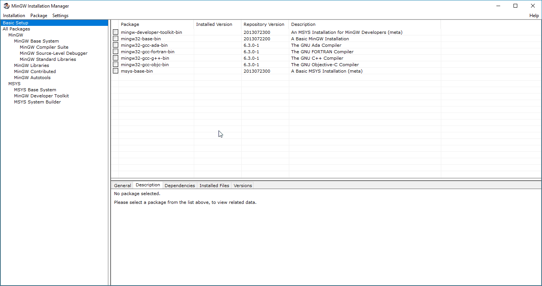Click description 'A Basic MSYS Installation (meta)'
This screenshot has height=286, width=542.
[327, 71]
